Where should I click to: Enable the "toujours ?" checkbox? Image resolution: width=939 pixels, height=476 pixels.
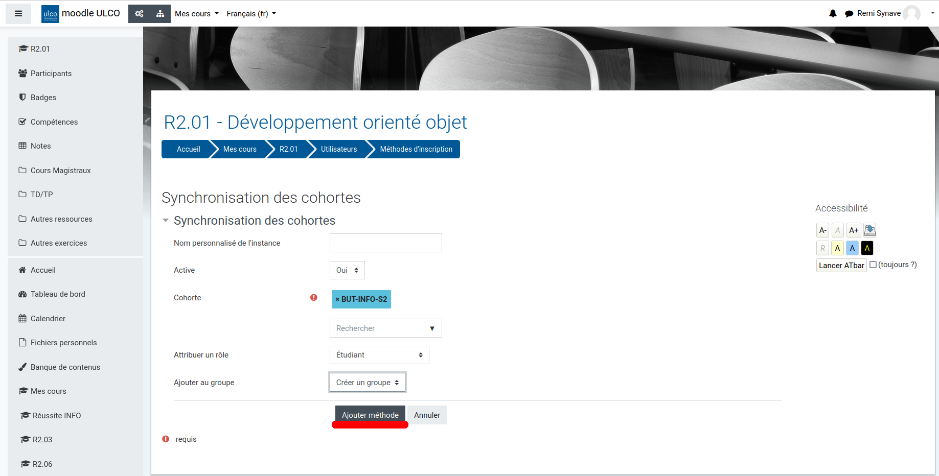point(873,265)
